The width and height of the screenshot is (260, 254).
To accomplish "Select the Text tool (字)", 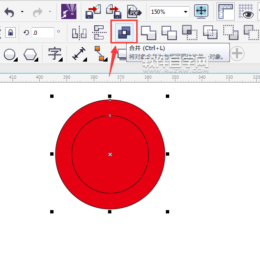I will [55, 54].
